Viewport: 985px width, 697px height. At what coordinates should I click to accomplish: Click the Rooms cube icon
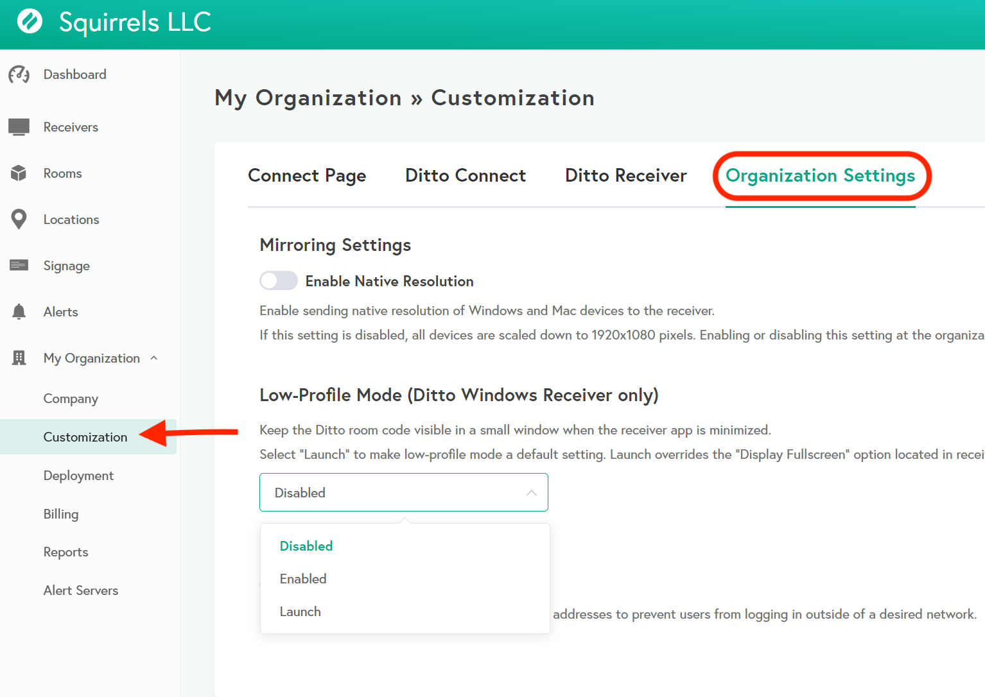19,173
